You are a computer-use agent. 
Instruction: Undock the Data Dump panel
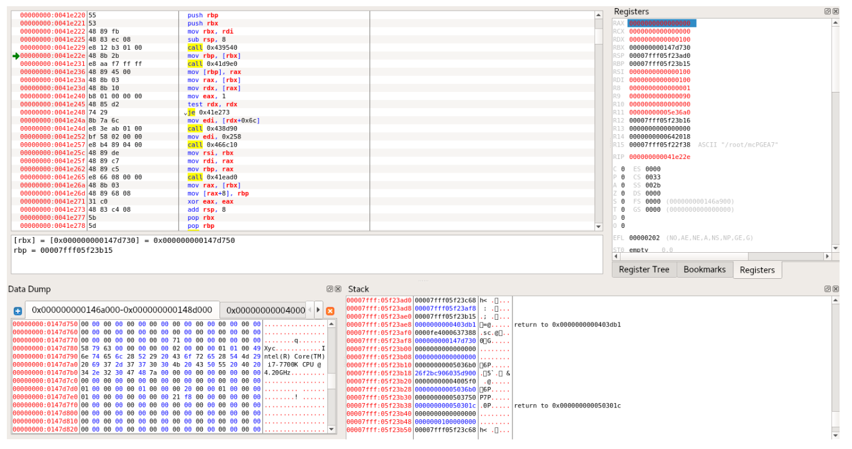330,289
